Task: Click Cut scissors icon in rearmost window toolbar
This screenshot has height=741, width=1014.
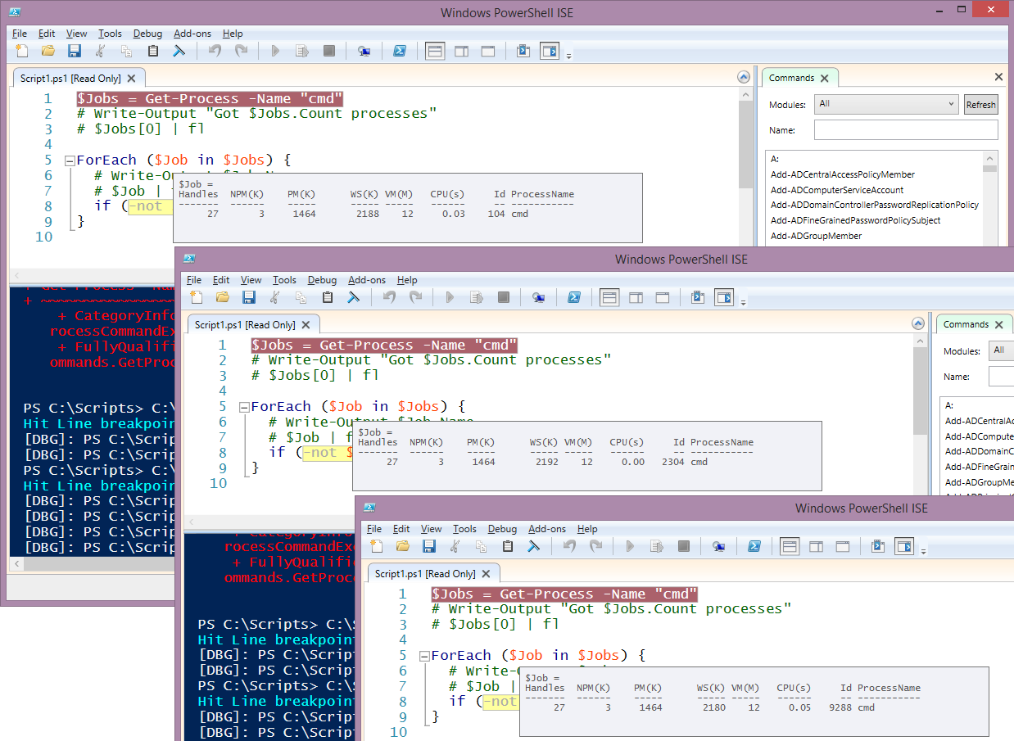Action: click(101, 51)
